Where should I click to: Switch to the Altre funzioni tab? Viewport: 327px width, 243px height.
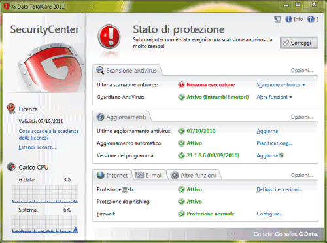pyautogui.click(x=194, y=175)
